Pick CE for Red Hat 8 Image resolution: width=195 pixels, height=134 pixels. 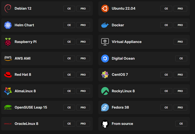tap(69, 75)
